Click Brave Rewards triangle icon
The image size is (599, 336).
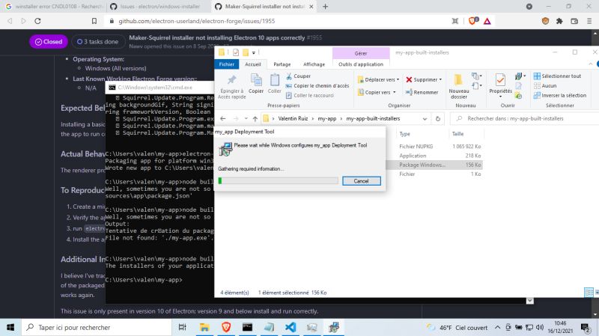(487, 21)
